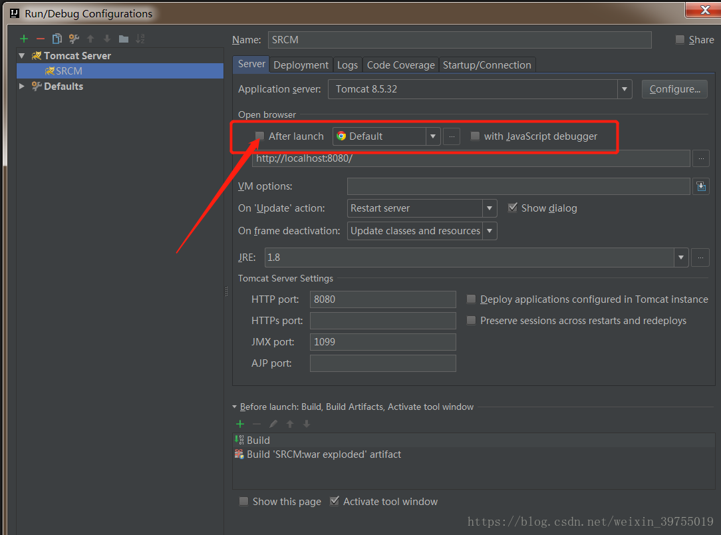The width and height of the screenshot is (721, 535).
Task: Switch to the Server tab
Action: click(x=251, y=64)
